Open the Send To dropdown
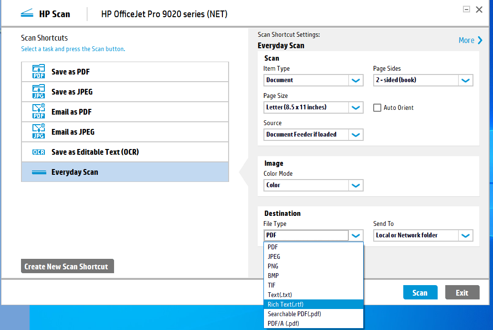 click(x=465, y=235)
